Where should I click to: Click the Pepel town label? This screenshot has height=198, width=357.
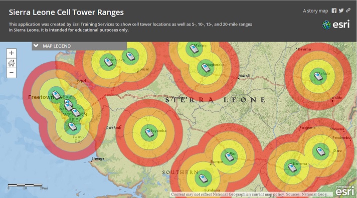(x=81, y=81)
